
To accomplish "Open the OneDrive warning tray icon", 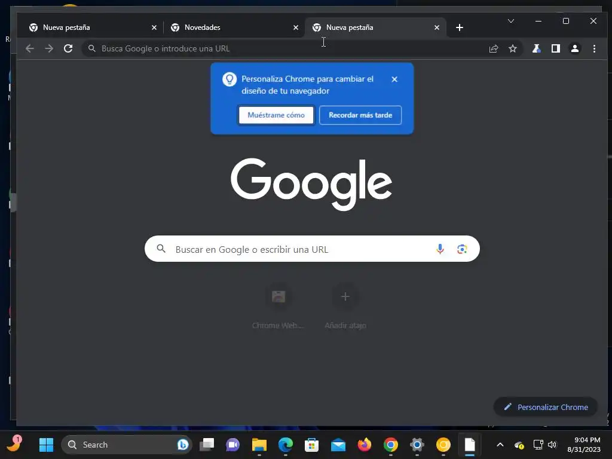I will (x=519, y=445).
